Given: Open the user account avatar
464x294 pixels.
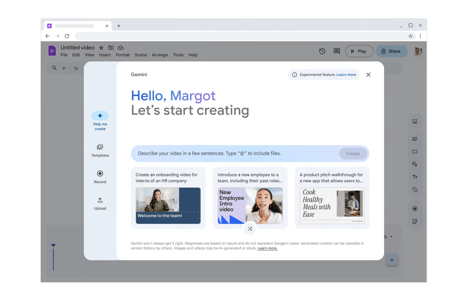Looking at the screenshot, I should pos(418,51).
